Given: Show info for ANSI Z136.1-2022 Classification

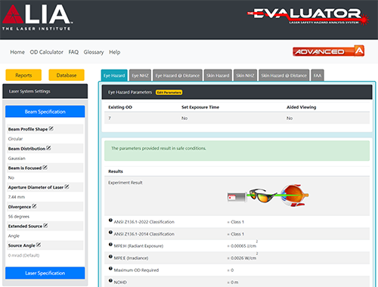Looking at the screenshot, I should click(x=110, y=221).
